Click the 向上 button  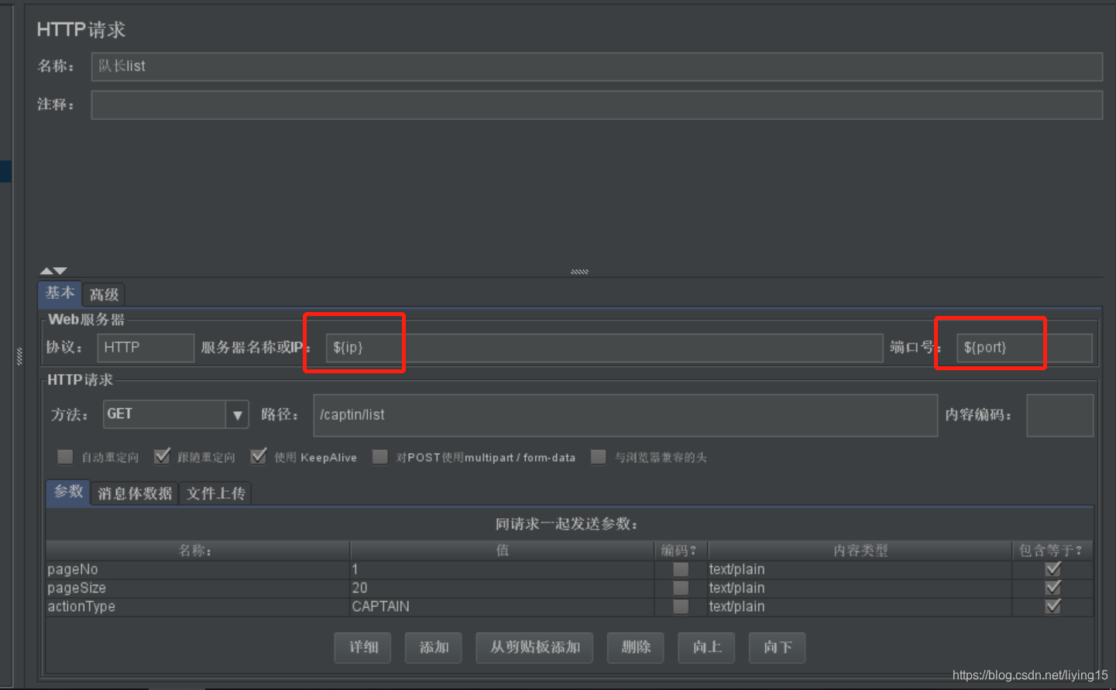pos(706,647)
